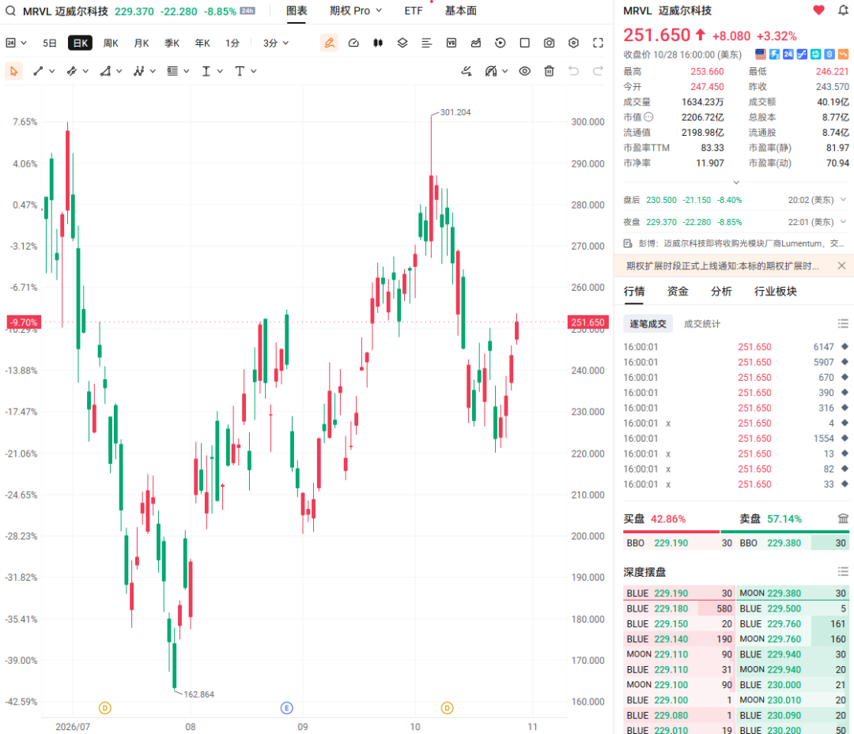
Task: Undo the last drawing action
Action: point(573,71)
